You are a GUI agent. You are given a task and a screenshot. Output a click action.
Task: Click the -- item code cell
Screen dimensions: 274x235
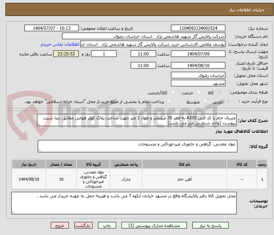point(242,179)
